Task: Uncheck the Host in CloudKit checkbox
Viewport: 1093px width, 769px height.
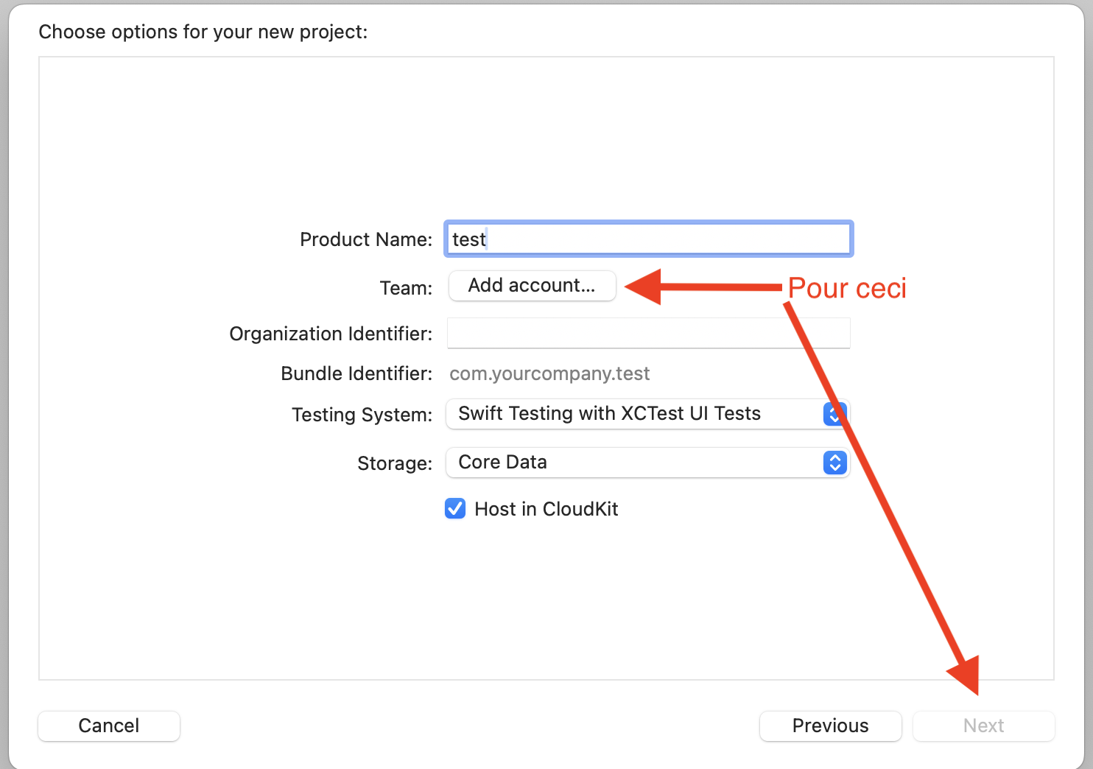Action: 455,509
